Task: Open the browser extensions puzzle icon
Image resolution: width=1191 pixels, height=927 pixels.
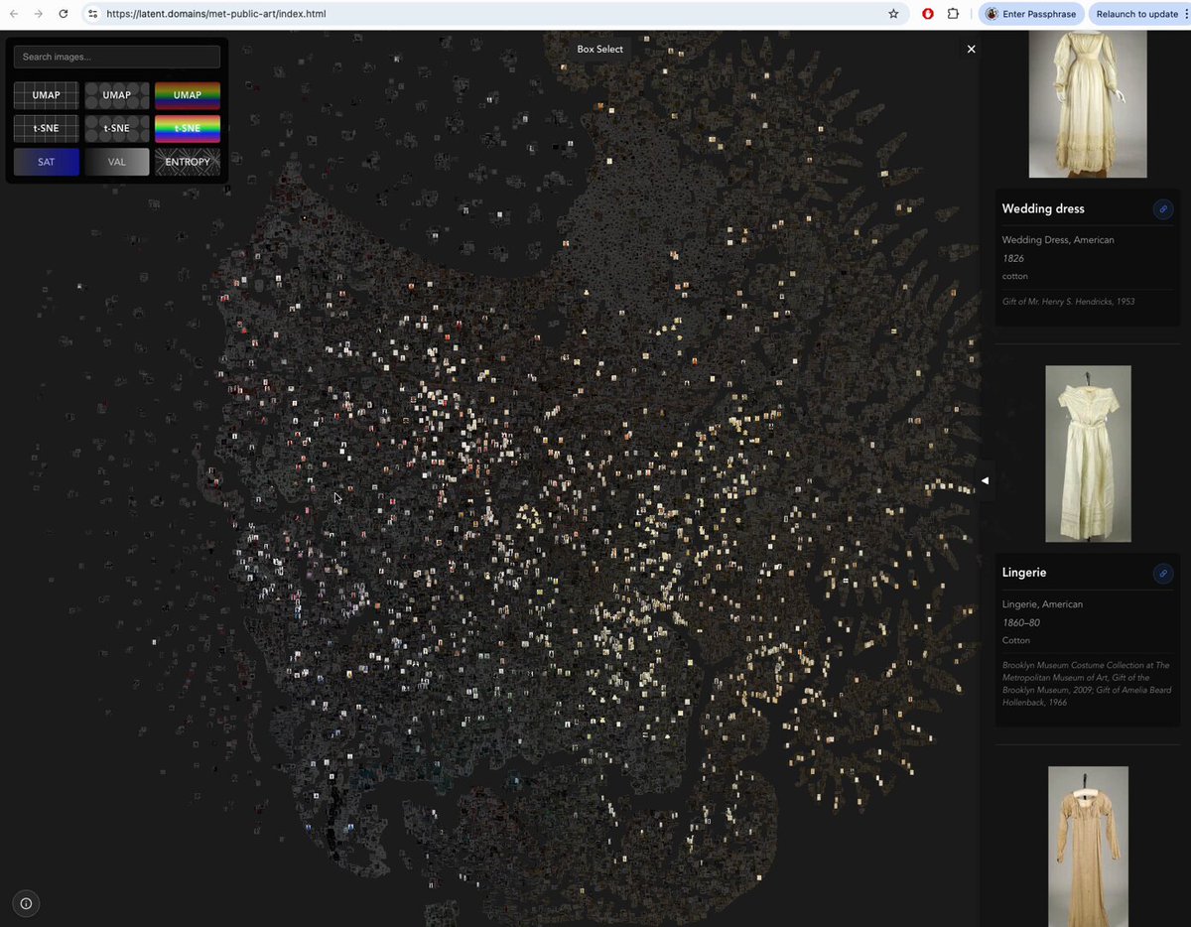Action: point(953,14)
